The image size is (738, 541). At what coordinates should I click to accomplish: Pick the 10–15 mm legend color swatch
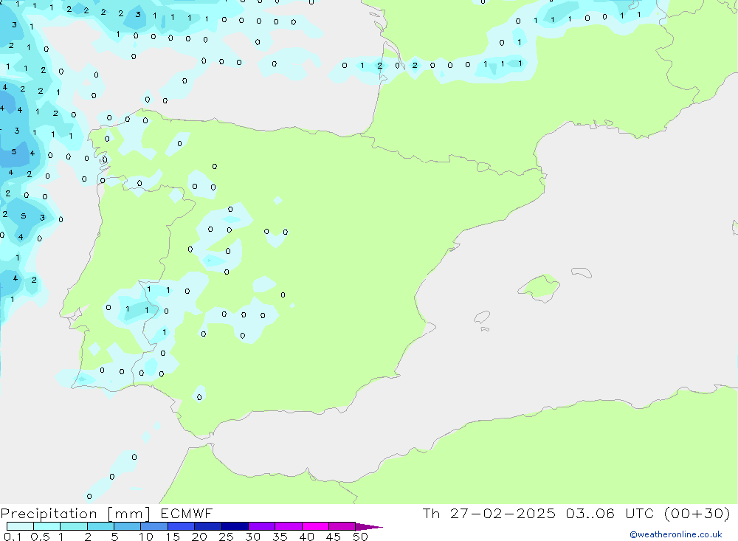click(x=154, y=526)
